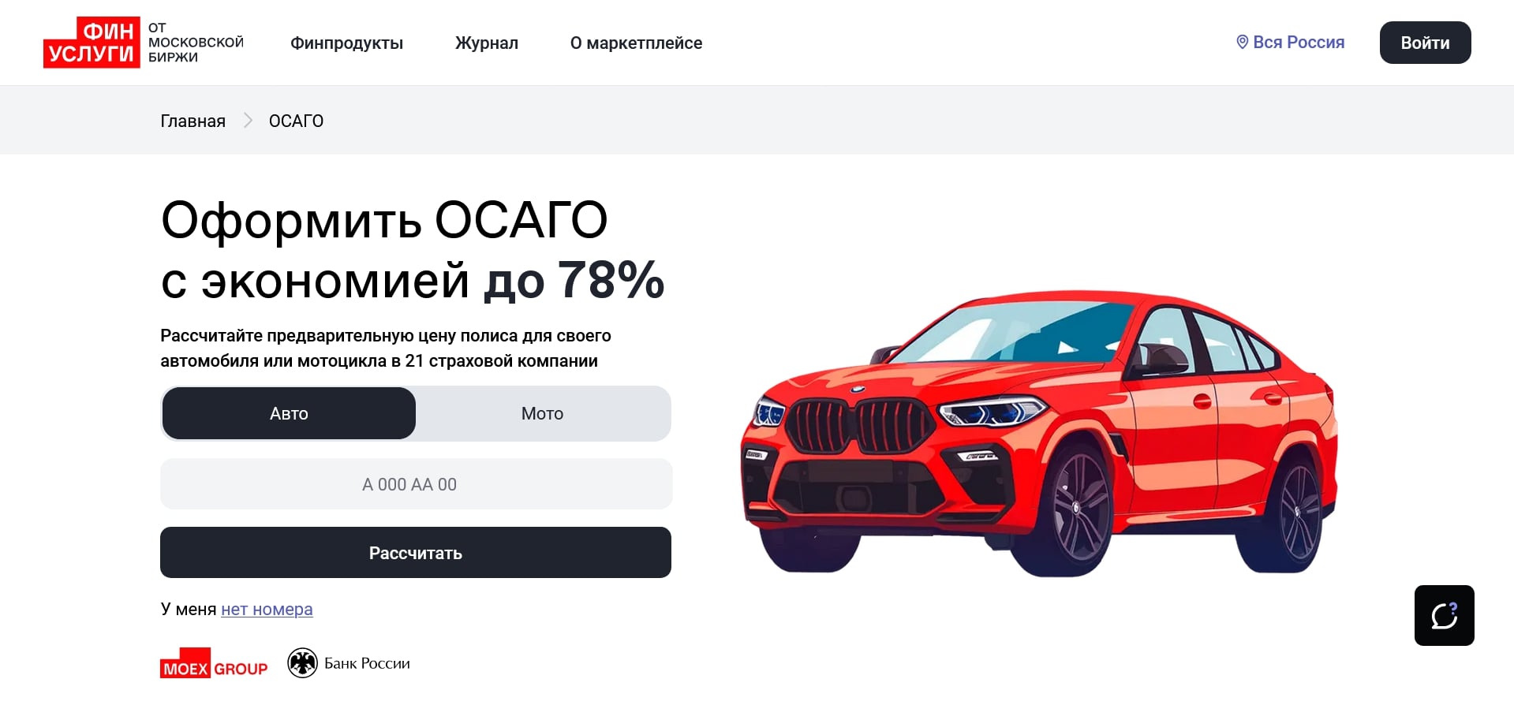Open the chat support help icon
This screenshot has height=720, width=1514.
click(1444, 615)
